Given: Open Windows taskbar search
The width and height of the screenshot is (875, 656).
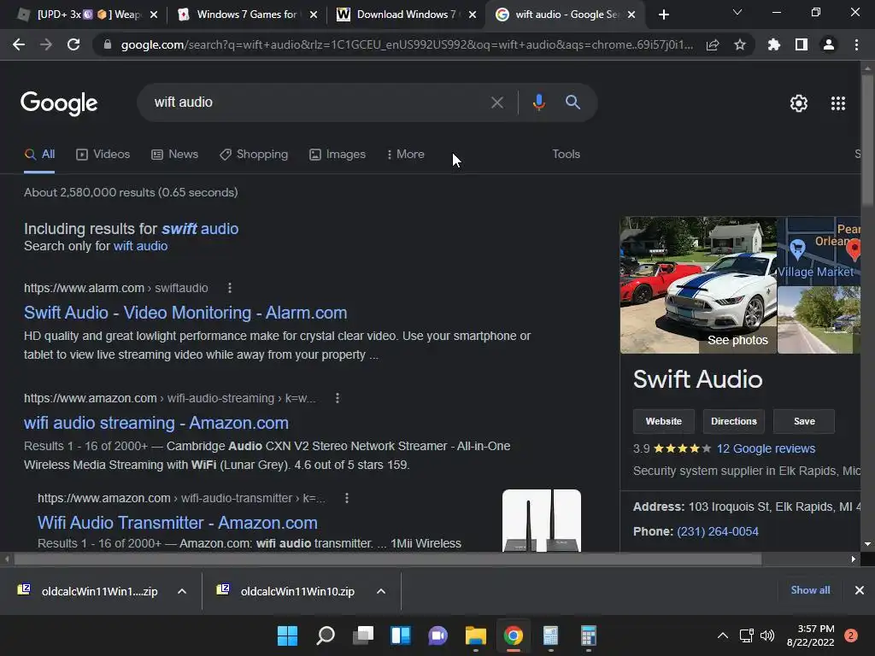Looking at the screenshot, I should pos(326,635).
